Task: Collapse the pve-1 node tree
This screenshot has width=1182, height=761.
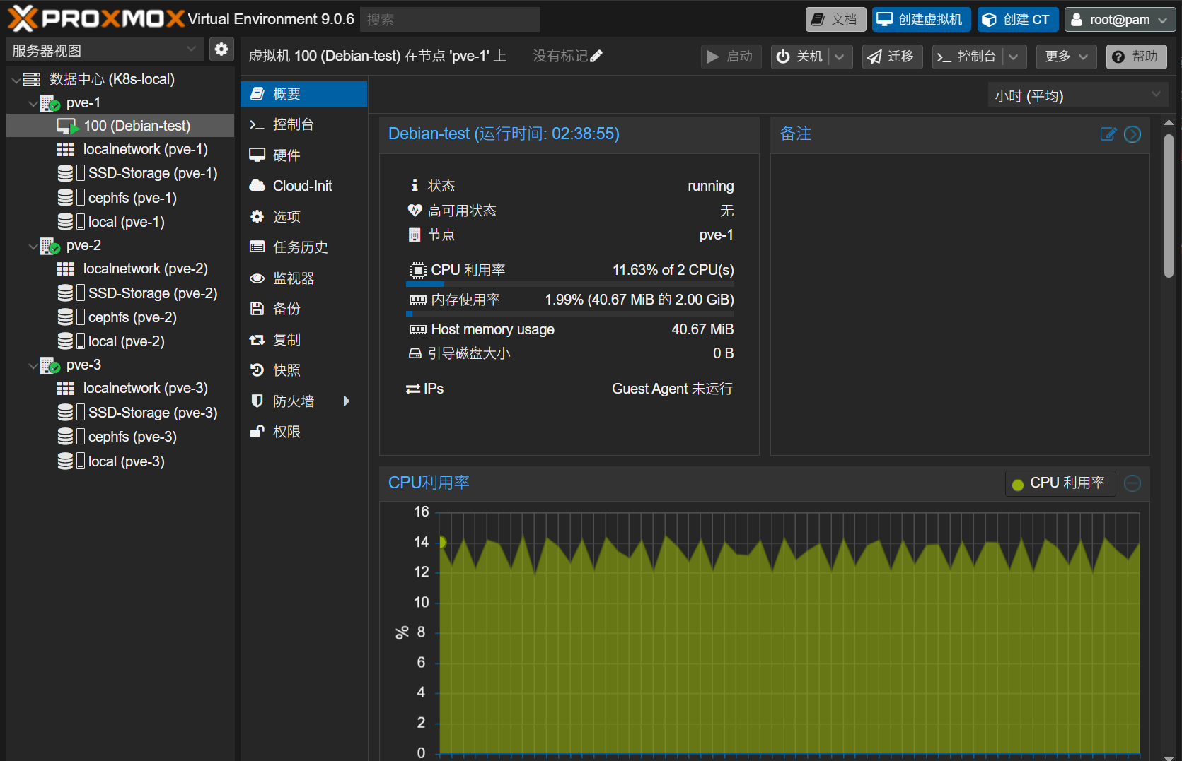Action: coord(33,103)
